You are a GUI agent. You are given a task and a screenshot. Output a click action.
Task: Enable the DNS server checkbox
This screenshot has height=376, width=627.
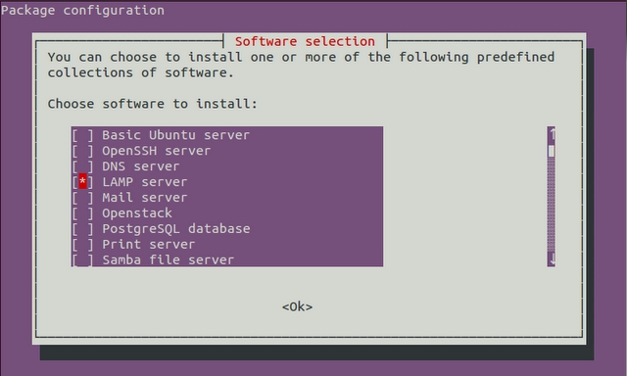(82, 166)
